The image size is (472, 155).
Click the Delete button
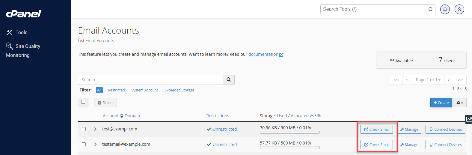[x=105, y=103]
